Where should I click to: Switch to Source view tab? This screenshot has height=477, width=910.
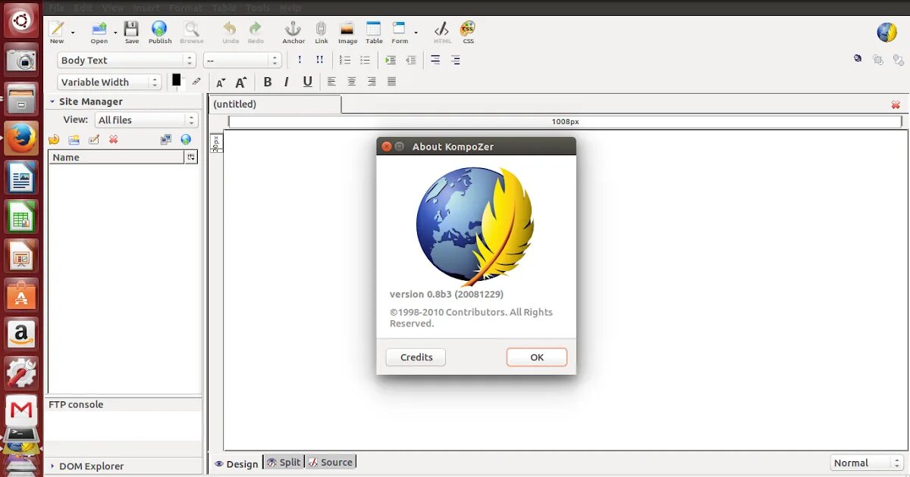[x=331, y=462]
